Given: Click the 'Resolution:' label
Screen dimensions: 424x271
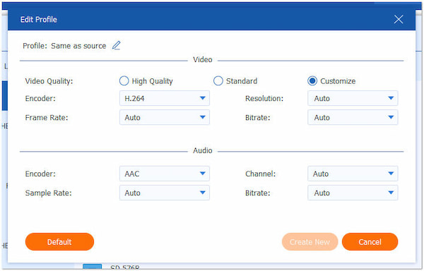Looking at the screenshot, I should point(264,99).
